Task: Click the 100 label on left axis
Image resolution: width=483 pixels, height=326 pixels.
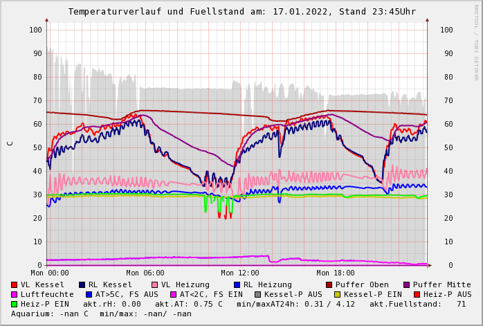Action: pyautogui.click(x=35, y=30)
